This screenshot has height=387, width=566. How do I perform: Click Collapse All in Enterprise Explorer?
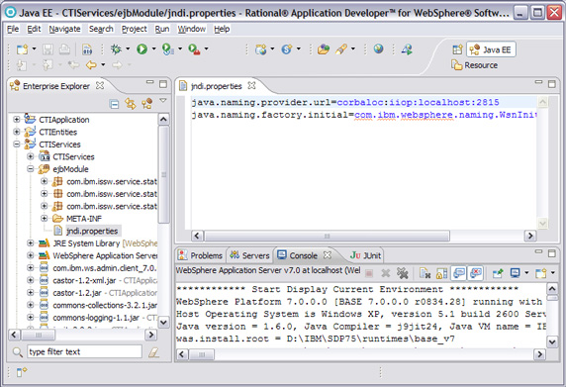(x=114, y=104)
